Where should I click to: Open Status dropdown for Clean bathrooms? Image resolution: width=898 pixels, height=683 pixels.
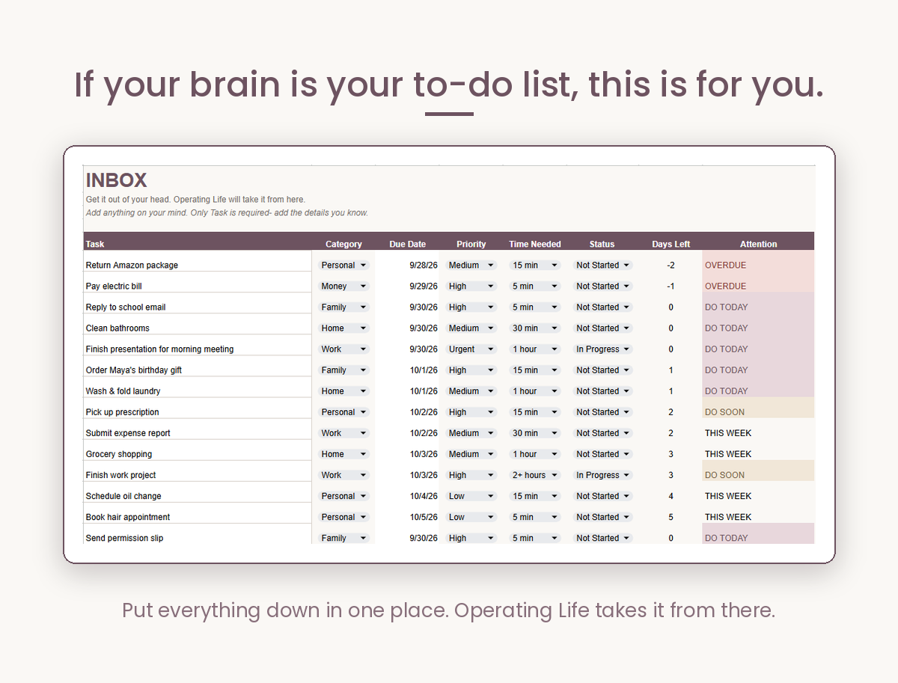click(x=602, y=328)
